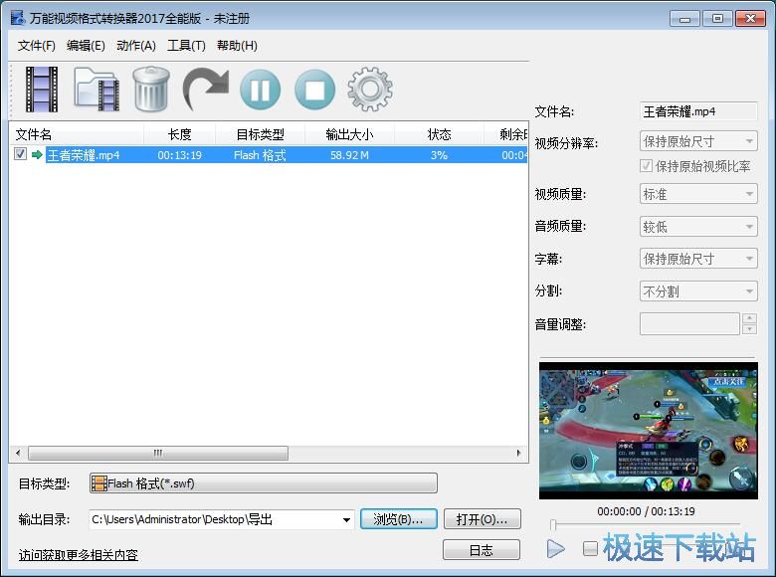Click the scrollbar right arrow in file list
Viewport: 776px width, 577px height.
(x=518, y=453)
